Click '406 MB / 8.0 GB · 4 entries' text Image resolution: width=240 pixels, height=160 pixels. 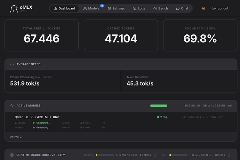click(133, 155)
